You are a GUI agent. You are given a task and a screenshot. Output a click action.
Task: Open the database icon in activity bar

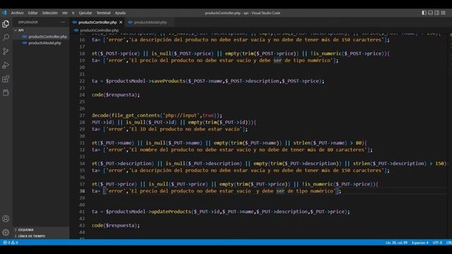tap(6, 92)
